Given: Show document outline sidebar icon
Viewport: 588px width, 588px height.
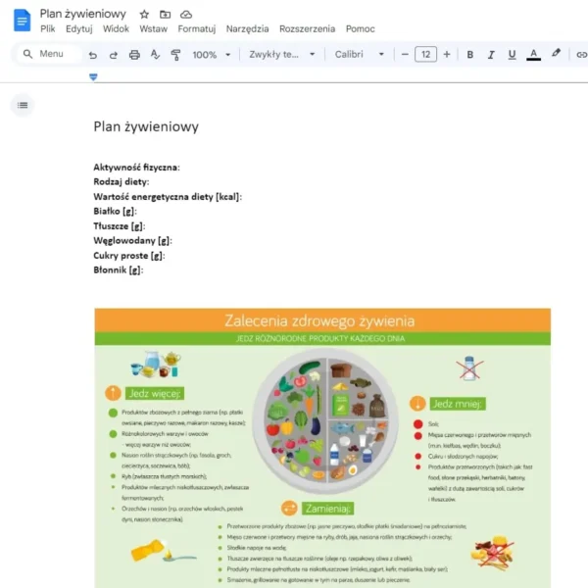Looking at the screenshot, I should 23,105.
